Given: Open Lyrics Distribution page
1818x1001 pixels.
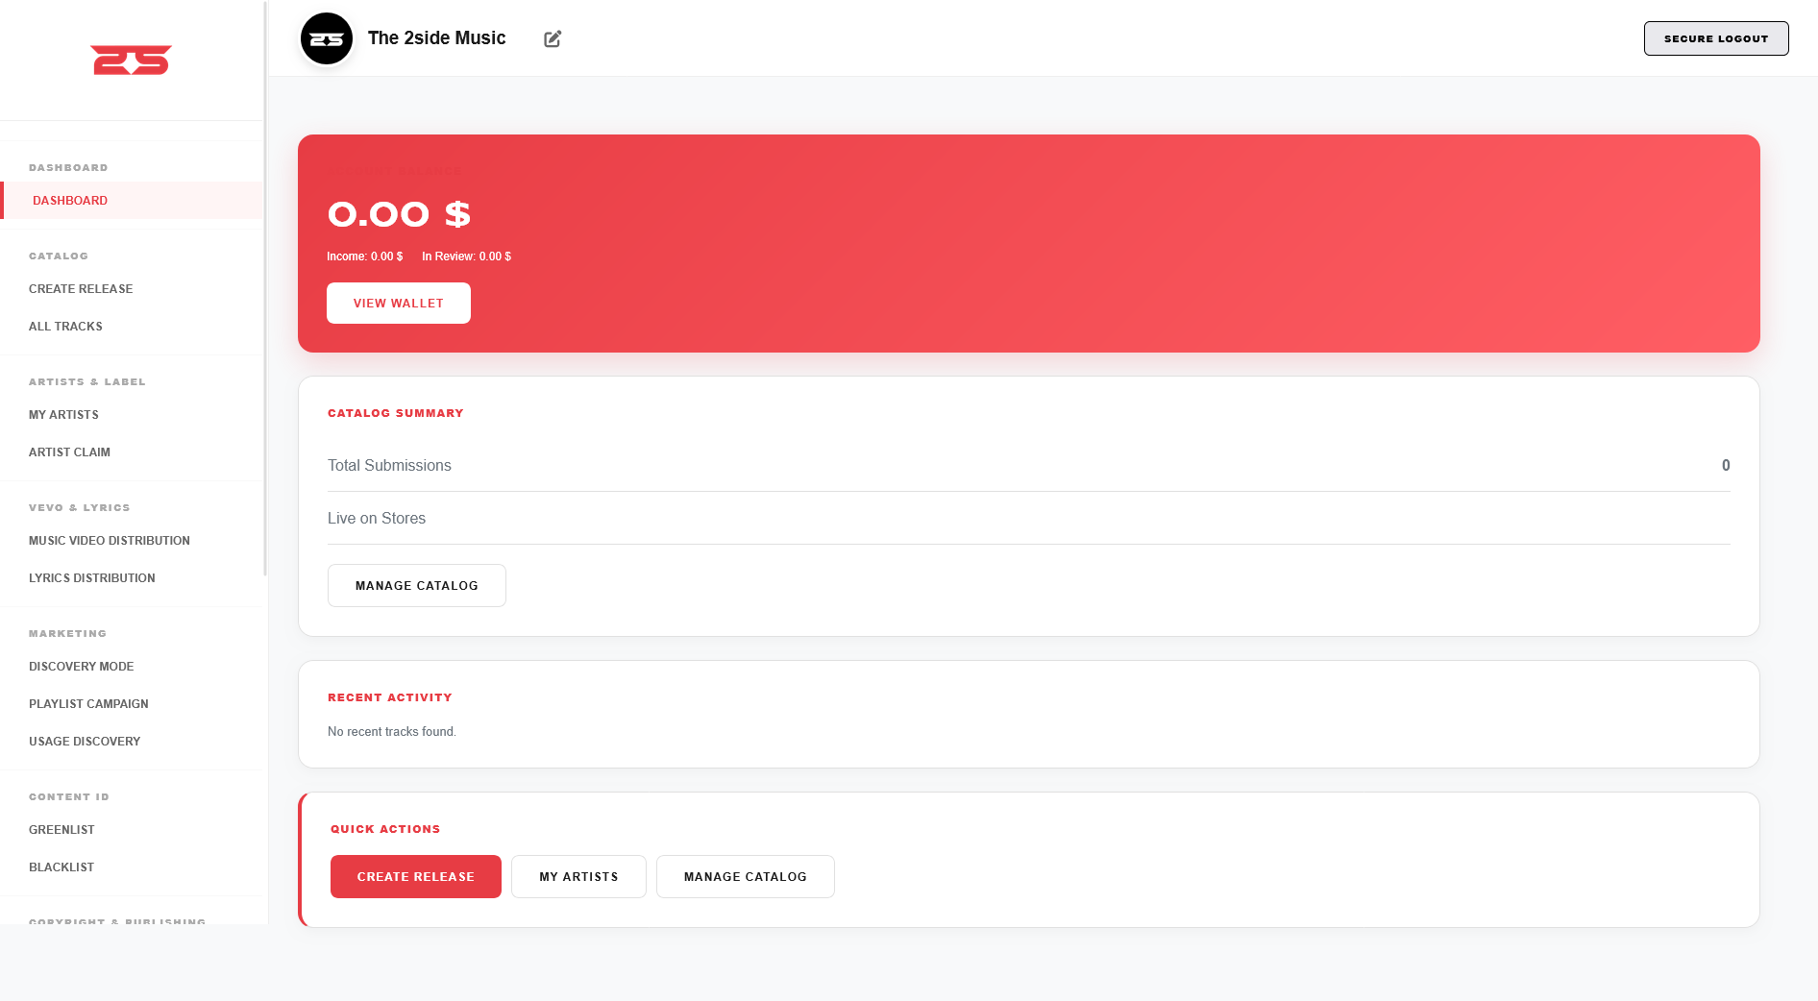Looking at the screenshot, I should [x=92, y=577].
